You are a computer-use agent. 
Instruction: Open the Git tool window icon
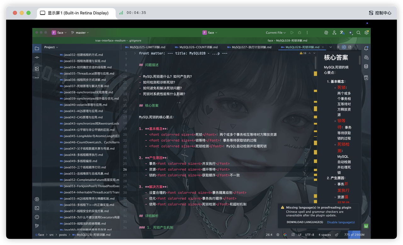(37, 226)
